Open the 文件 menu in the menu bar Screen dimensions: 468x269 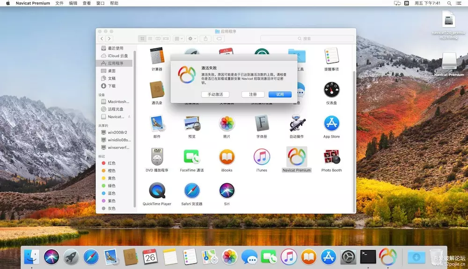pos(59,3)
